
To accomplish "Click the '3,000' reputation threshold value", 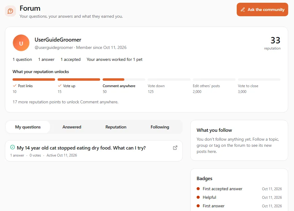I will (x=242, y=92).
